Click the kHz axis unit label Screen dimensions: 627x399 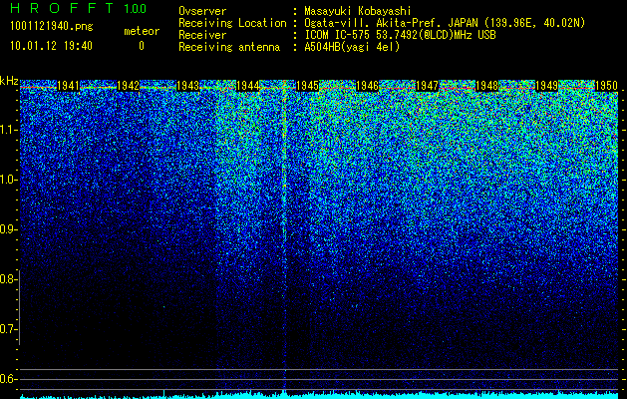click(9, 81)
